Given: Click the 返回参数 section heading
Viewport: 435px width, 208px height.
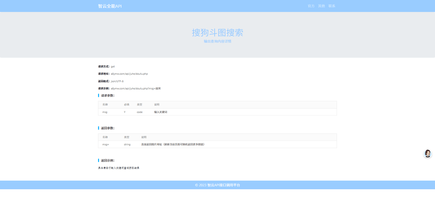Looking at the screenshot, I should click(107, 128).
